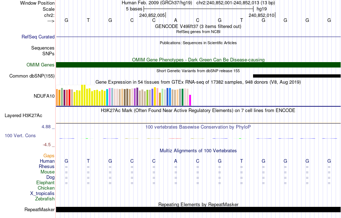Select the Mouse species label

pyautogui.click(x=48, y=172)
